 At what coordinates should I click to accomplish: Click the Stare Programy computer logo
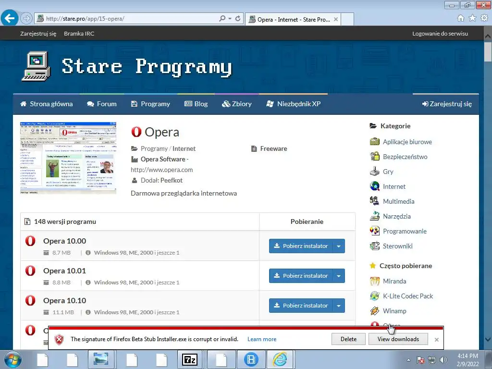tap(36, 66)
